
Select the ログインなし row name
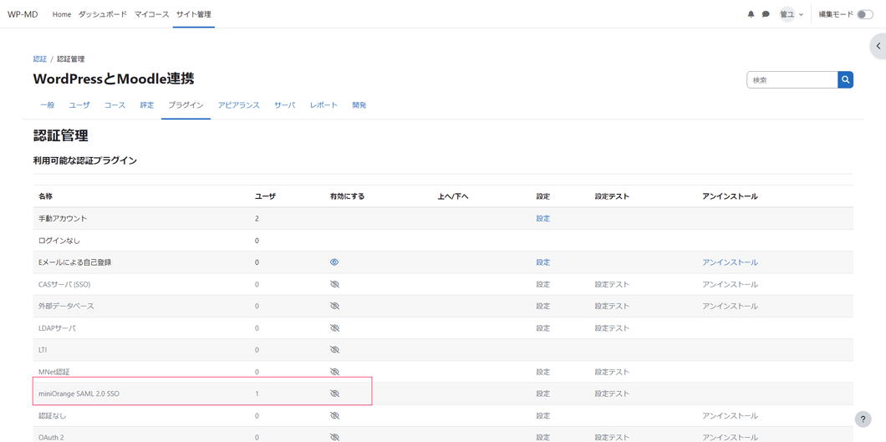click(x=59, y=241)
